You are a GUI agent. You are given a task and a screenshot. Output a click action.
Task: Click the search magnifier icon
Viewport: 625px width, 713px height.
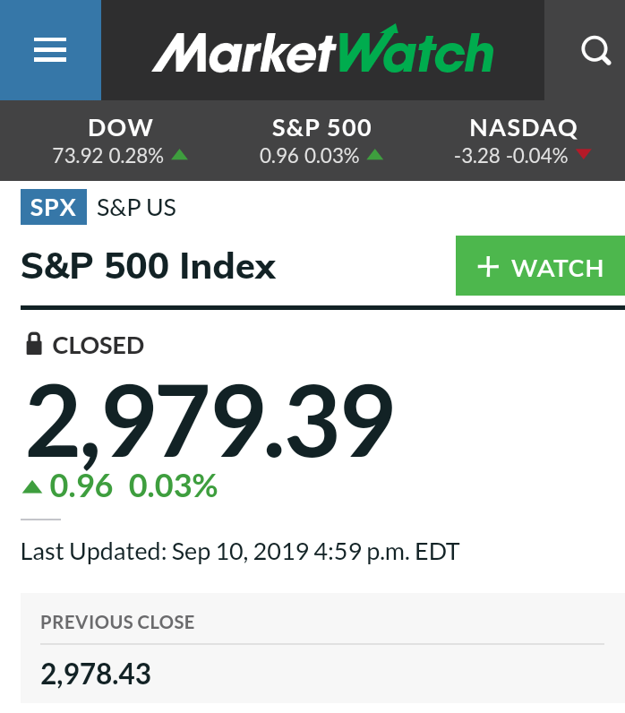click(595, 50)
